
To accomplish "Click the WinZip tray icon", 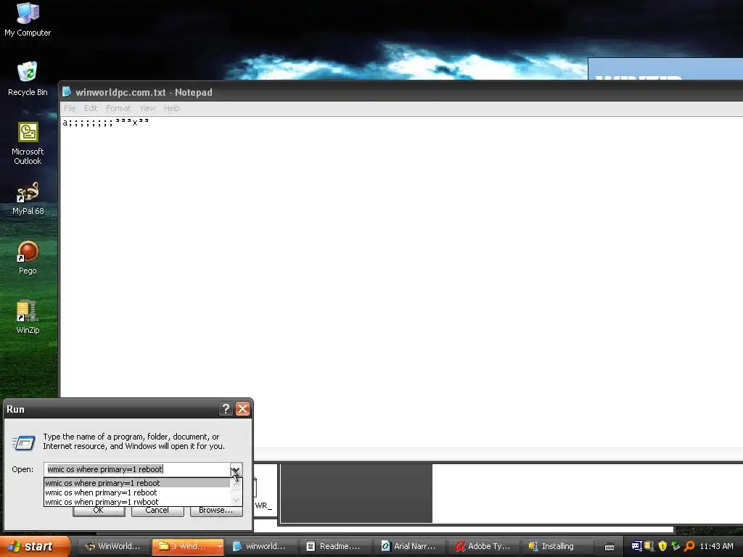I will (x=649, y=546).
